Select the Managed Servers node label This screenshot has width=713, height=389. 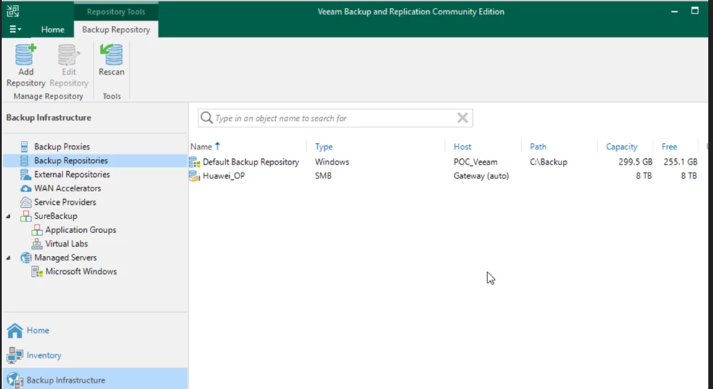[65, 257]
